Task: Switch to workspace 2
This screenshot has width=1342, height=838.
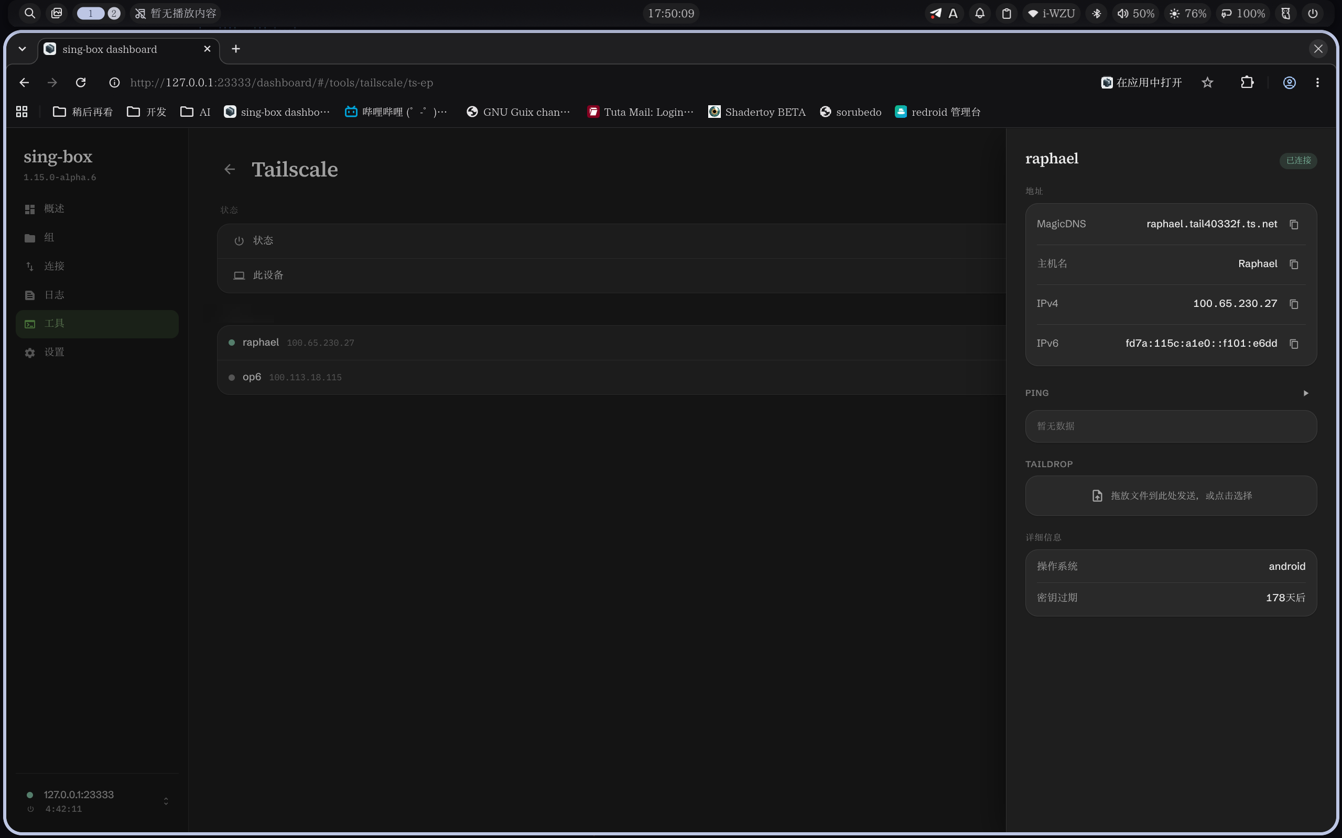Action: coord(114,13)
